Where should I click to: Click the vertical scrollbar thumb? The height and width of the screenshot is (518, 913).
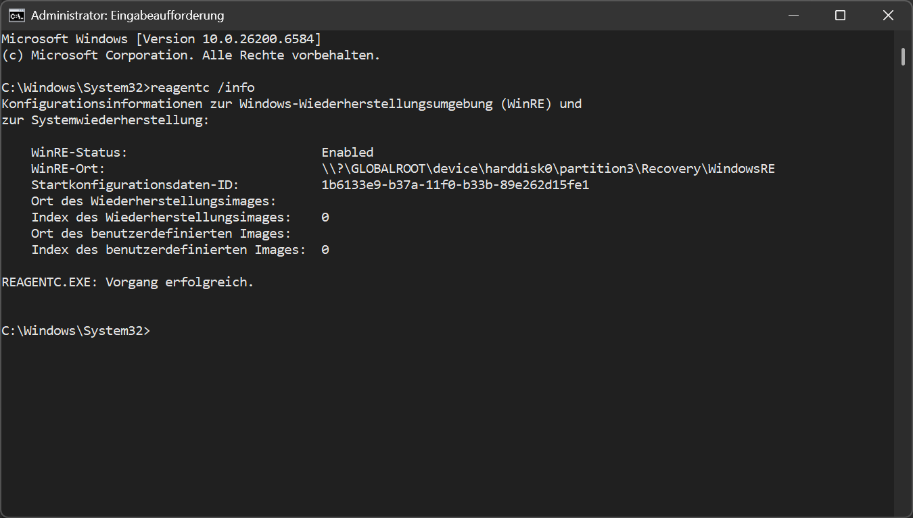click(x=904, y=56)
